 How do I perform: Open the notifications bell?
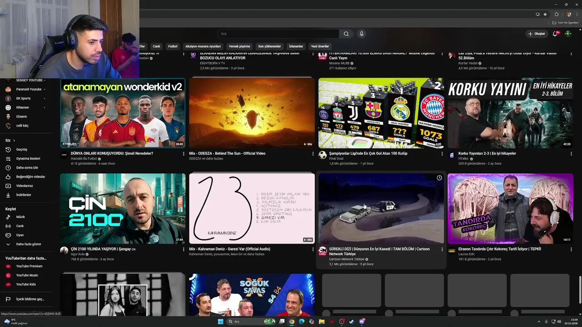[555, 34]
